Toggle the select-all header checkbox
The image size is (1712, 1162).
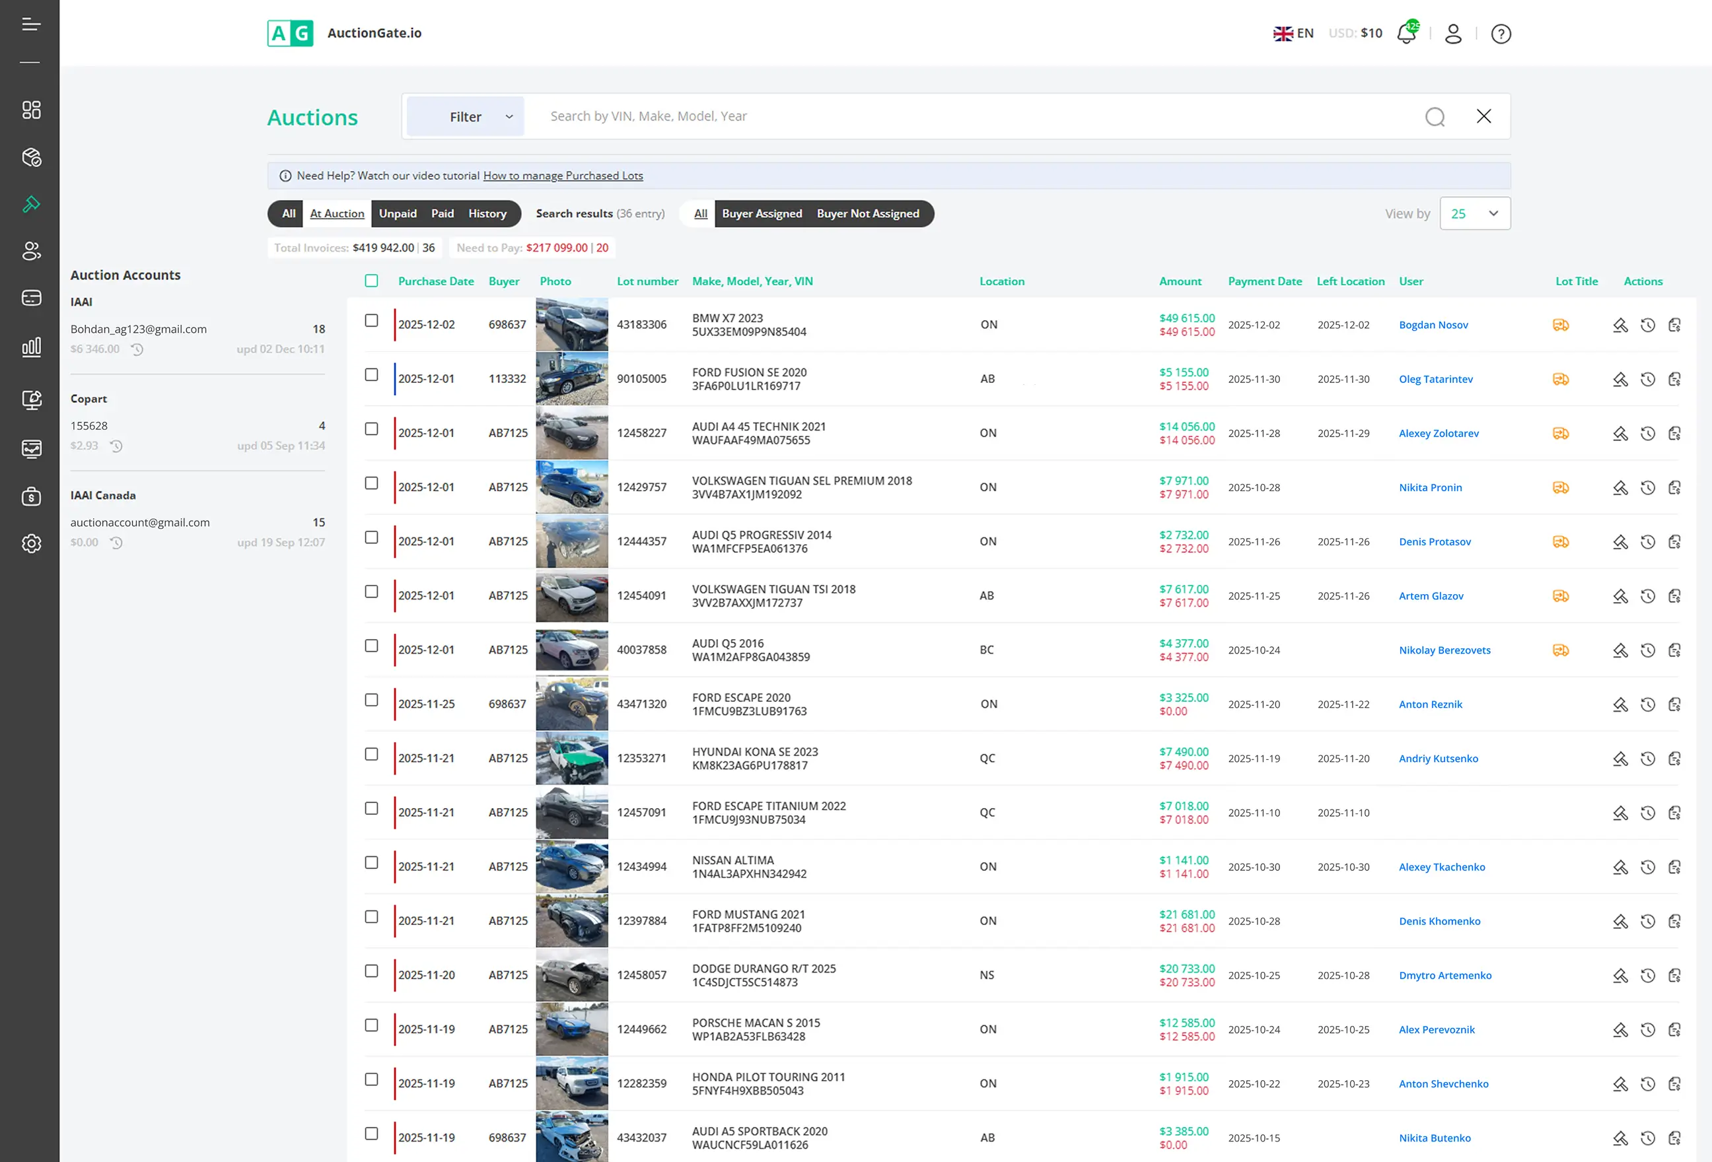[x=371, y=281]
